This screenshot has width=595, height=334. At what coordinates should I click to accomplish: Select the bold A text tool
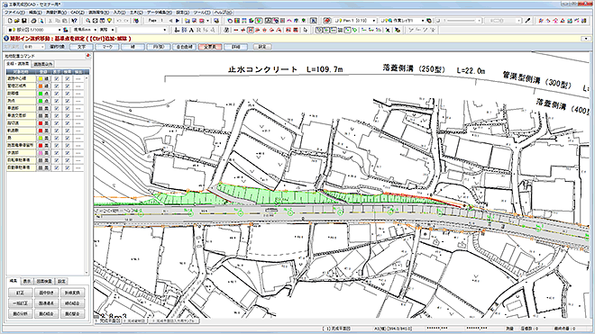pos(192,30)
